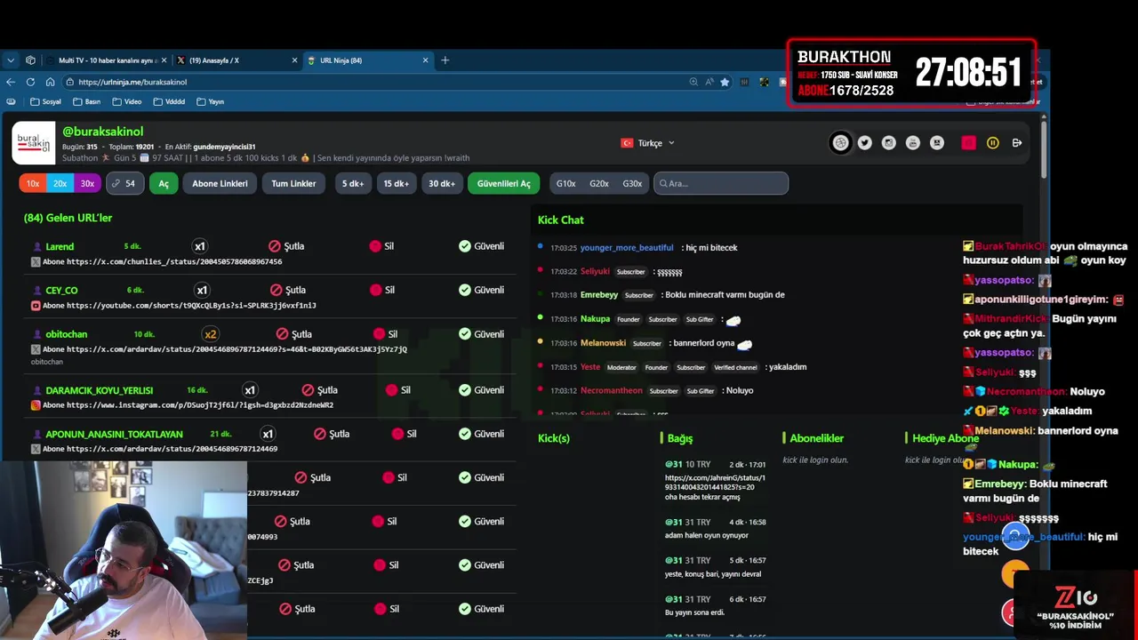This screenshot has height=640, width=1138.
Task: Open the Video bookmarks folder
Action: click(x=126, y=101)
